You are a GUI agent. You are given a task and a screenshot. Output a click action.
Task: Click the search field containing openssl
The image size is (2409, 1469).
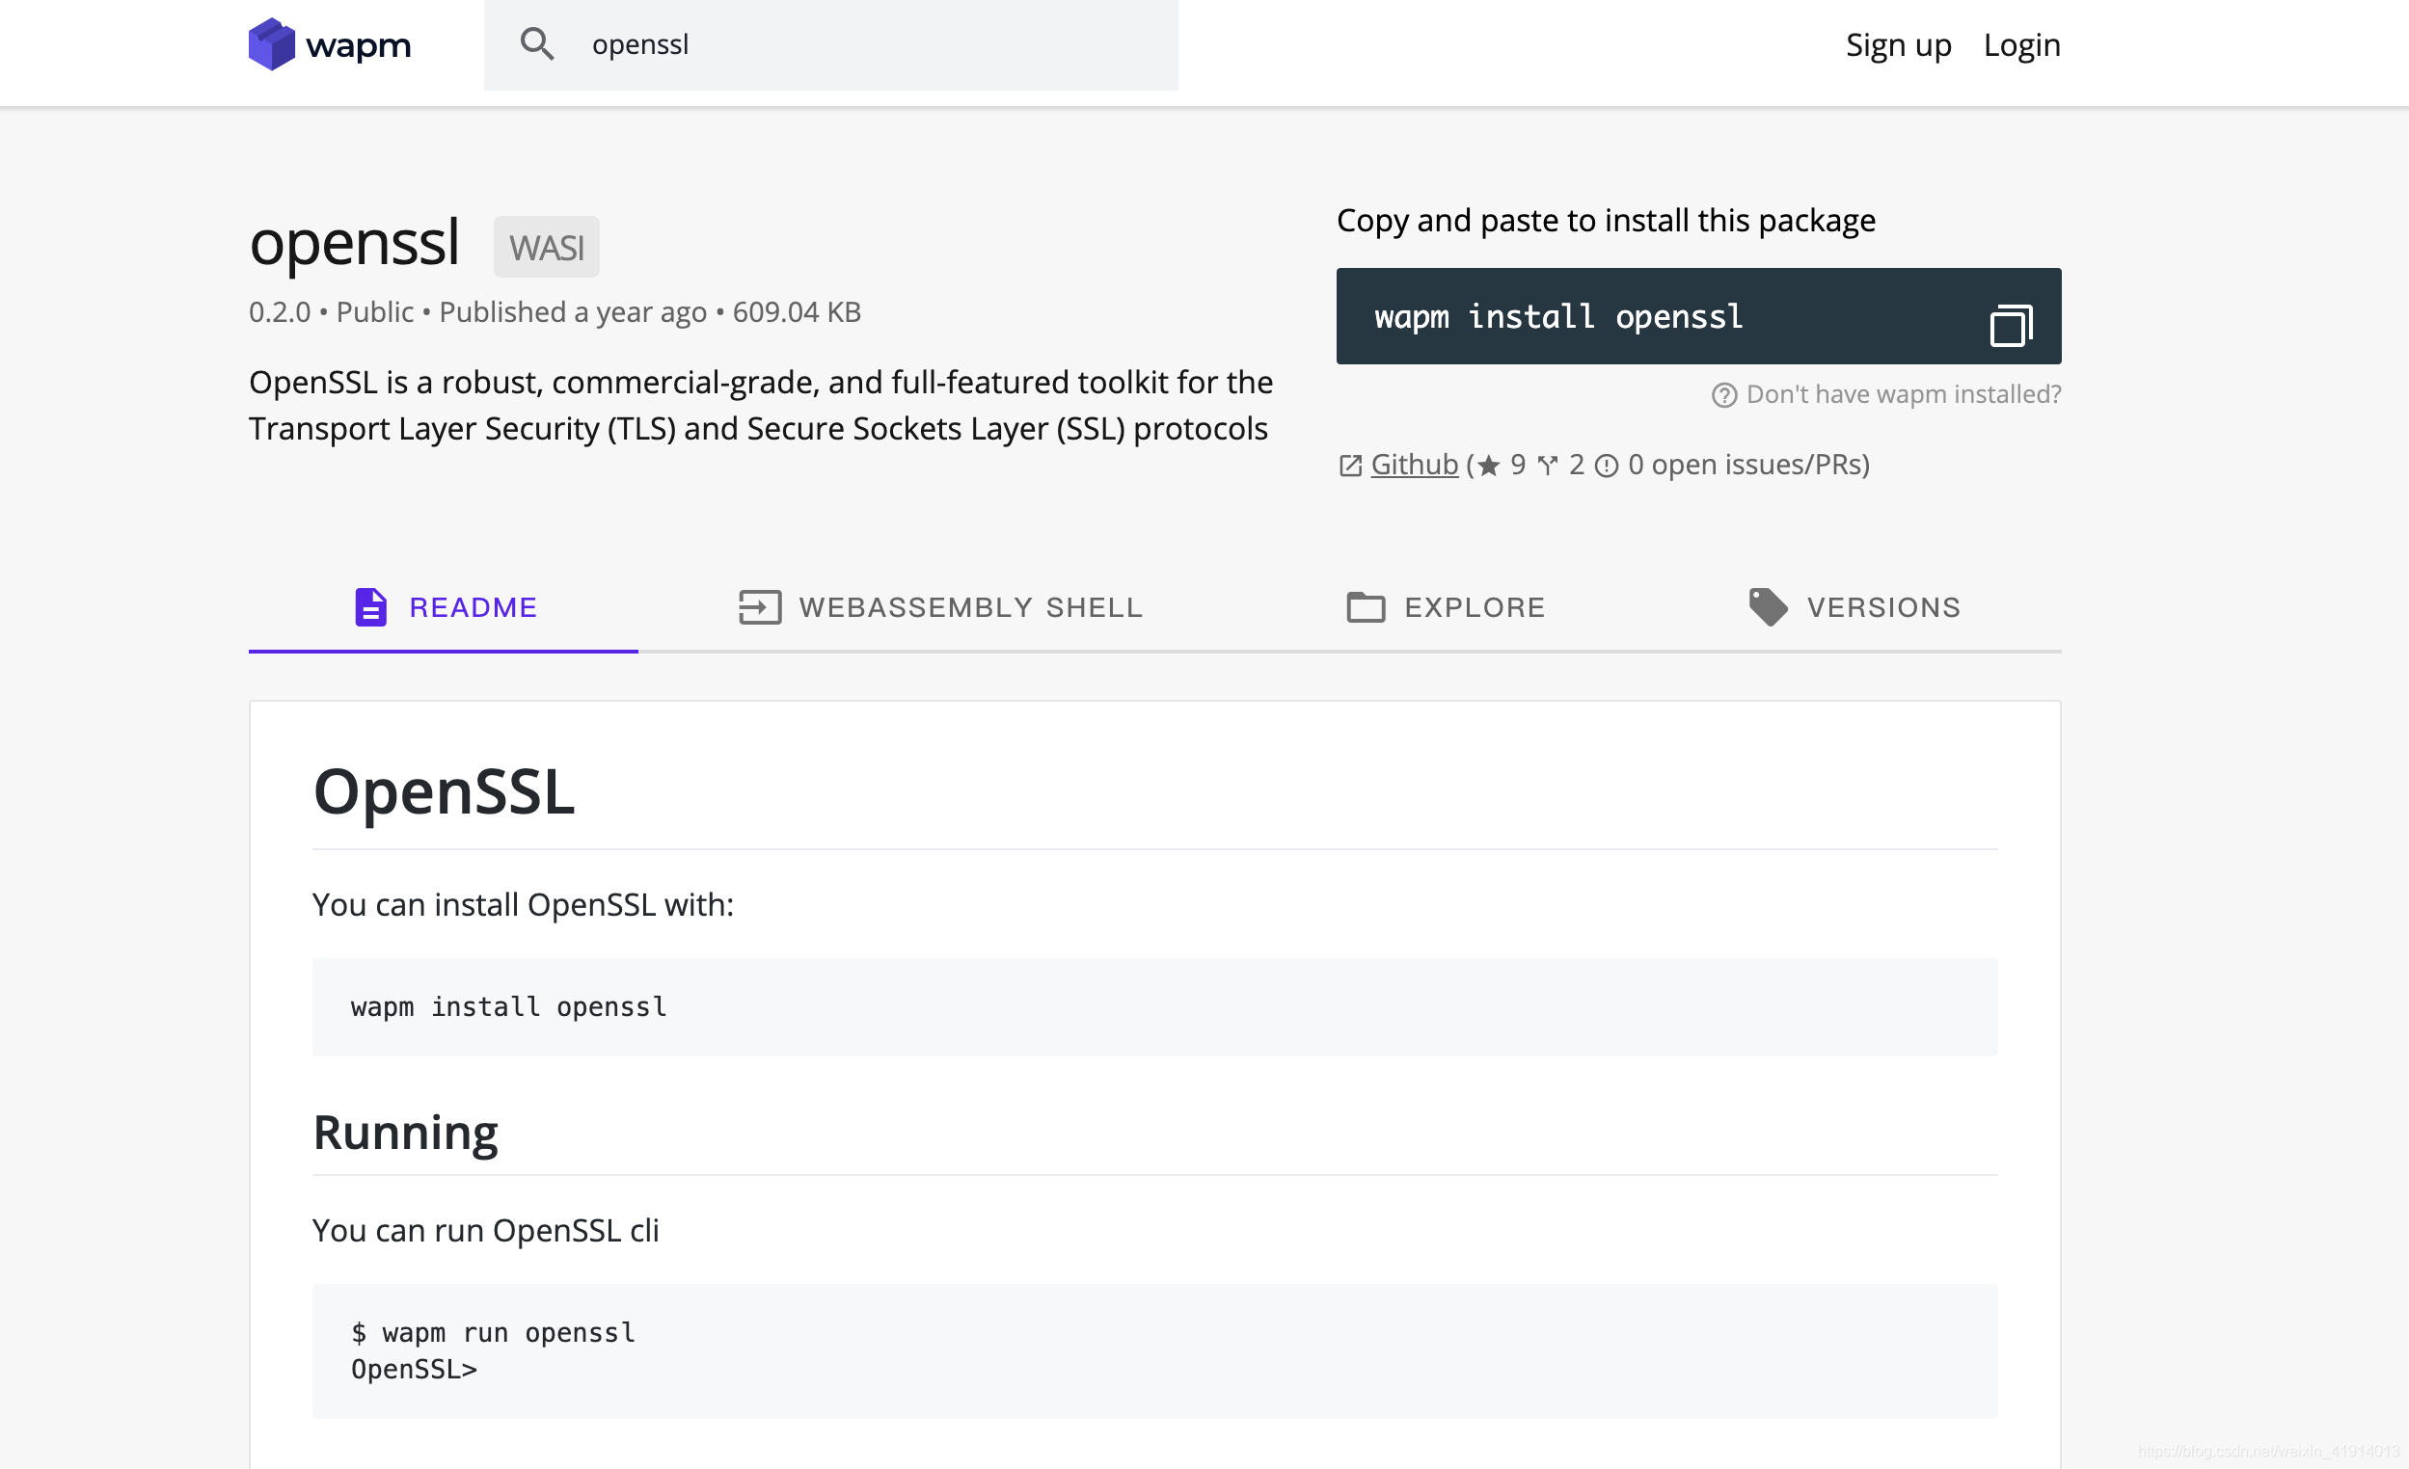point(860,45)
